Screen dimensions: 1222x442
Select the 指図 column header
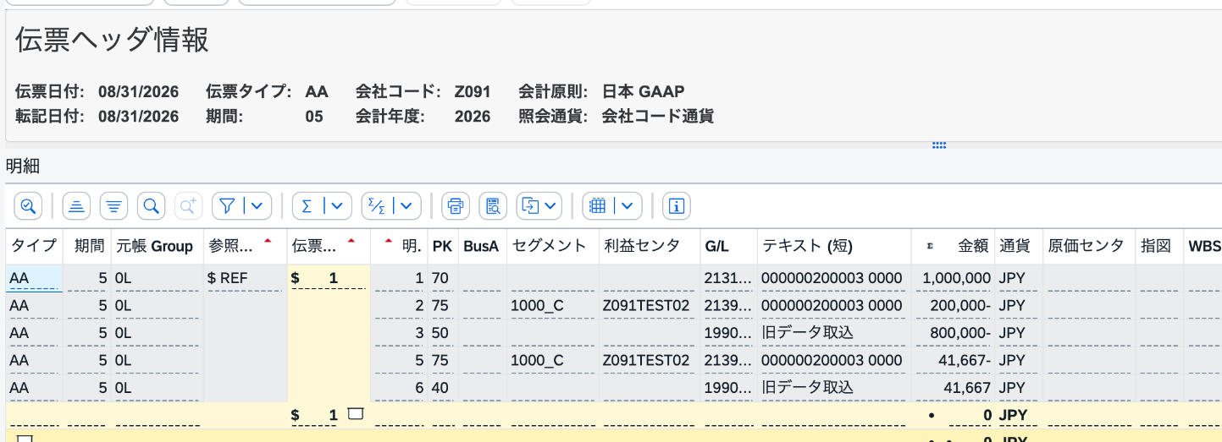tap(1158, 246)
